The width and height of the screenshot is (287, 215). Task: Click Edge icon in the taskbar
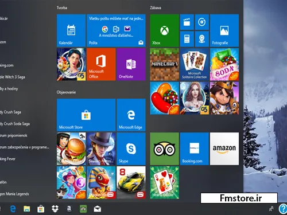click(x=13, y=209)
